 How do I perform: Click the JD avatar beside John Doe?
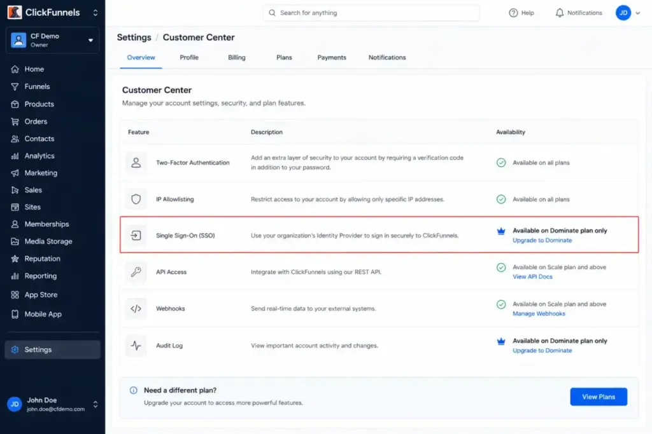point(15,404)
